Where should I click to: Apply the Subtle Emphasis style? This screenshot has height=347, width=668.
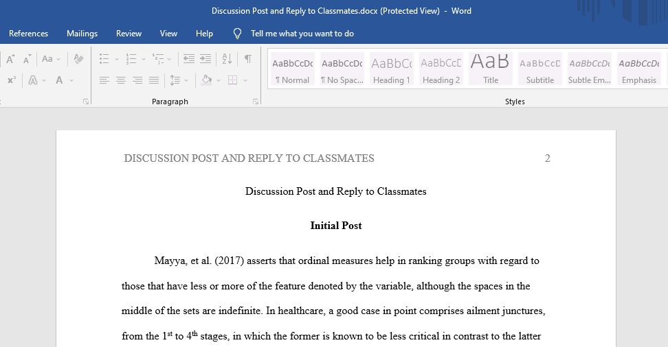589,69
